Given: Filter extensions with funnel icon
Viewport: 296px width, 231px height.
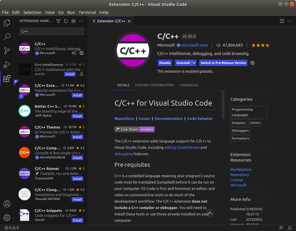Looking at the screenshot, I should (58, 21).
